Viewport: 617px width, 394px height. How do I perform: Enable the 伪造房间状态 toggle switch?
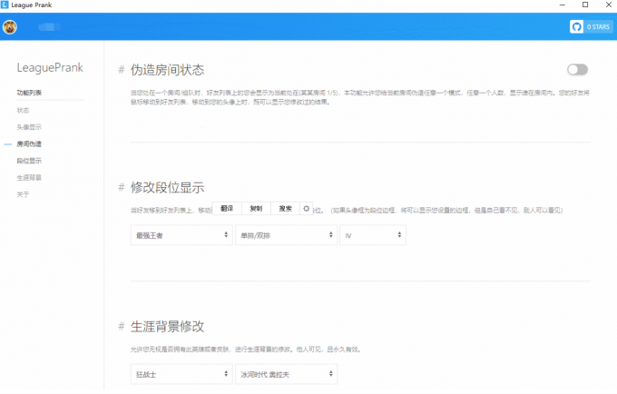point(577,70)
